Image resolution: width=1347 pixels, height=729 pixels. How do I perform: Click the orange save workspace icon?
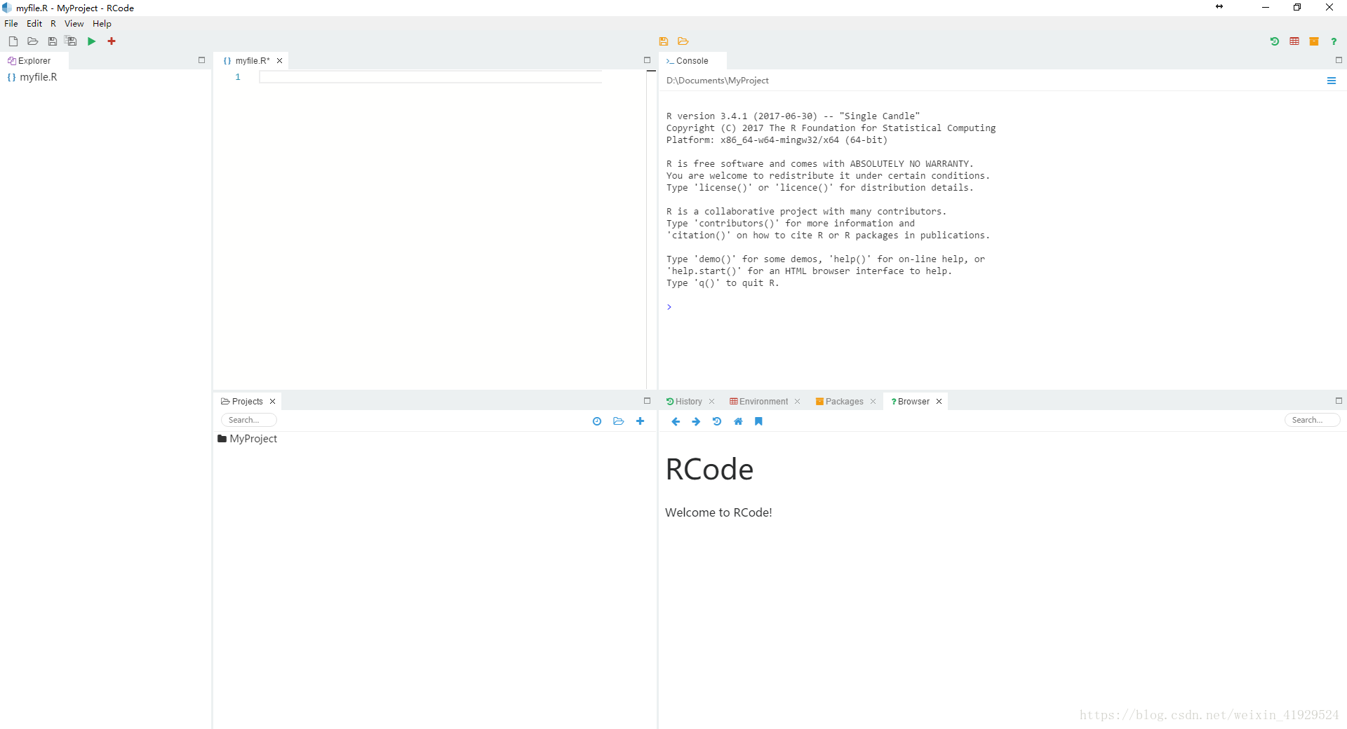[x=663, y=41]
